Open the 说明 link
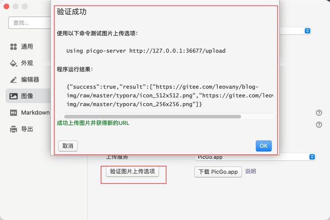The width and height of the screenshot is (330, 220). click(x=250, y=171)
